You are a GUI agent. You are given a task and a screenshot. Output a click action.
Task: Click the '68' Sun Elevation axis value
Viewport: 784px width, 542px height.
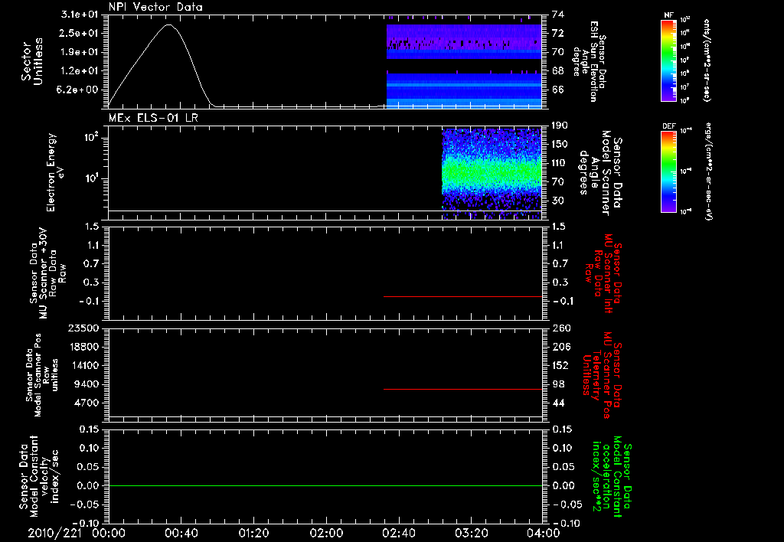(x=558, y=71)
